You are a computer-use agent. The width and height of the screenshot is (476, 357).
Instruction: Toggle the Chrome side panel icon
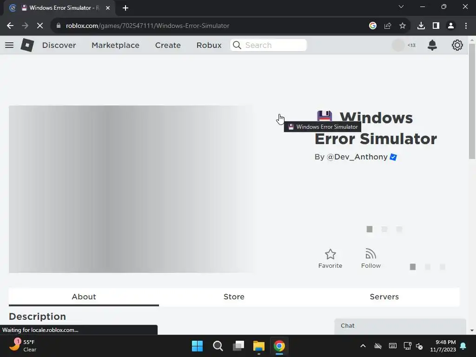pyautogui.click(x=436, y=26)
